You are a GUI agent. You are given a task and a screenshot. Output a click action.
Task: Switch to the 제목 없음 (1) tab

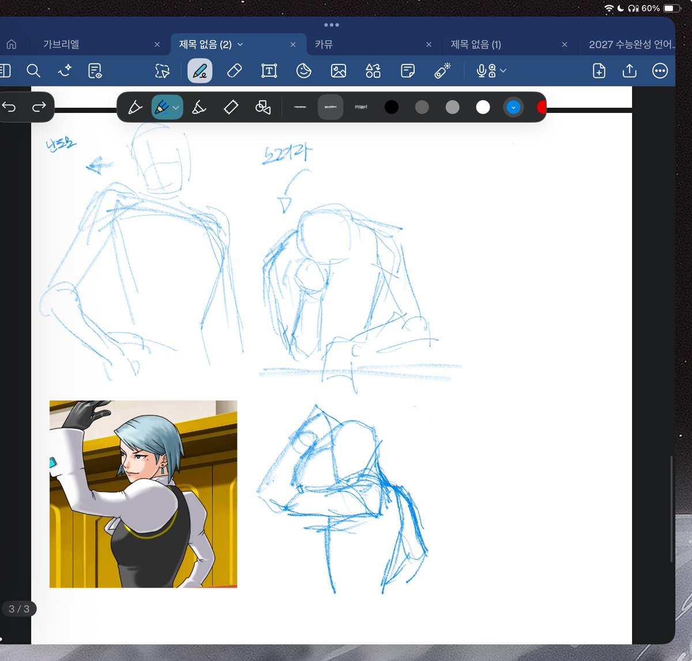pos(476,44)
